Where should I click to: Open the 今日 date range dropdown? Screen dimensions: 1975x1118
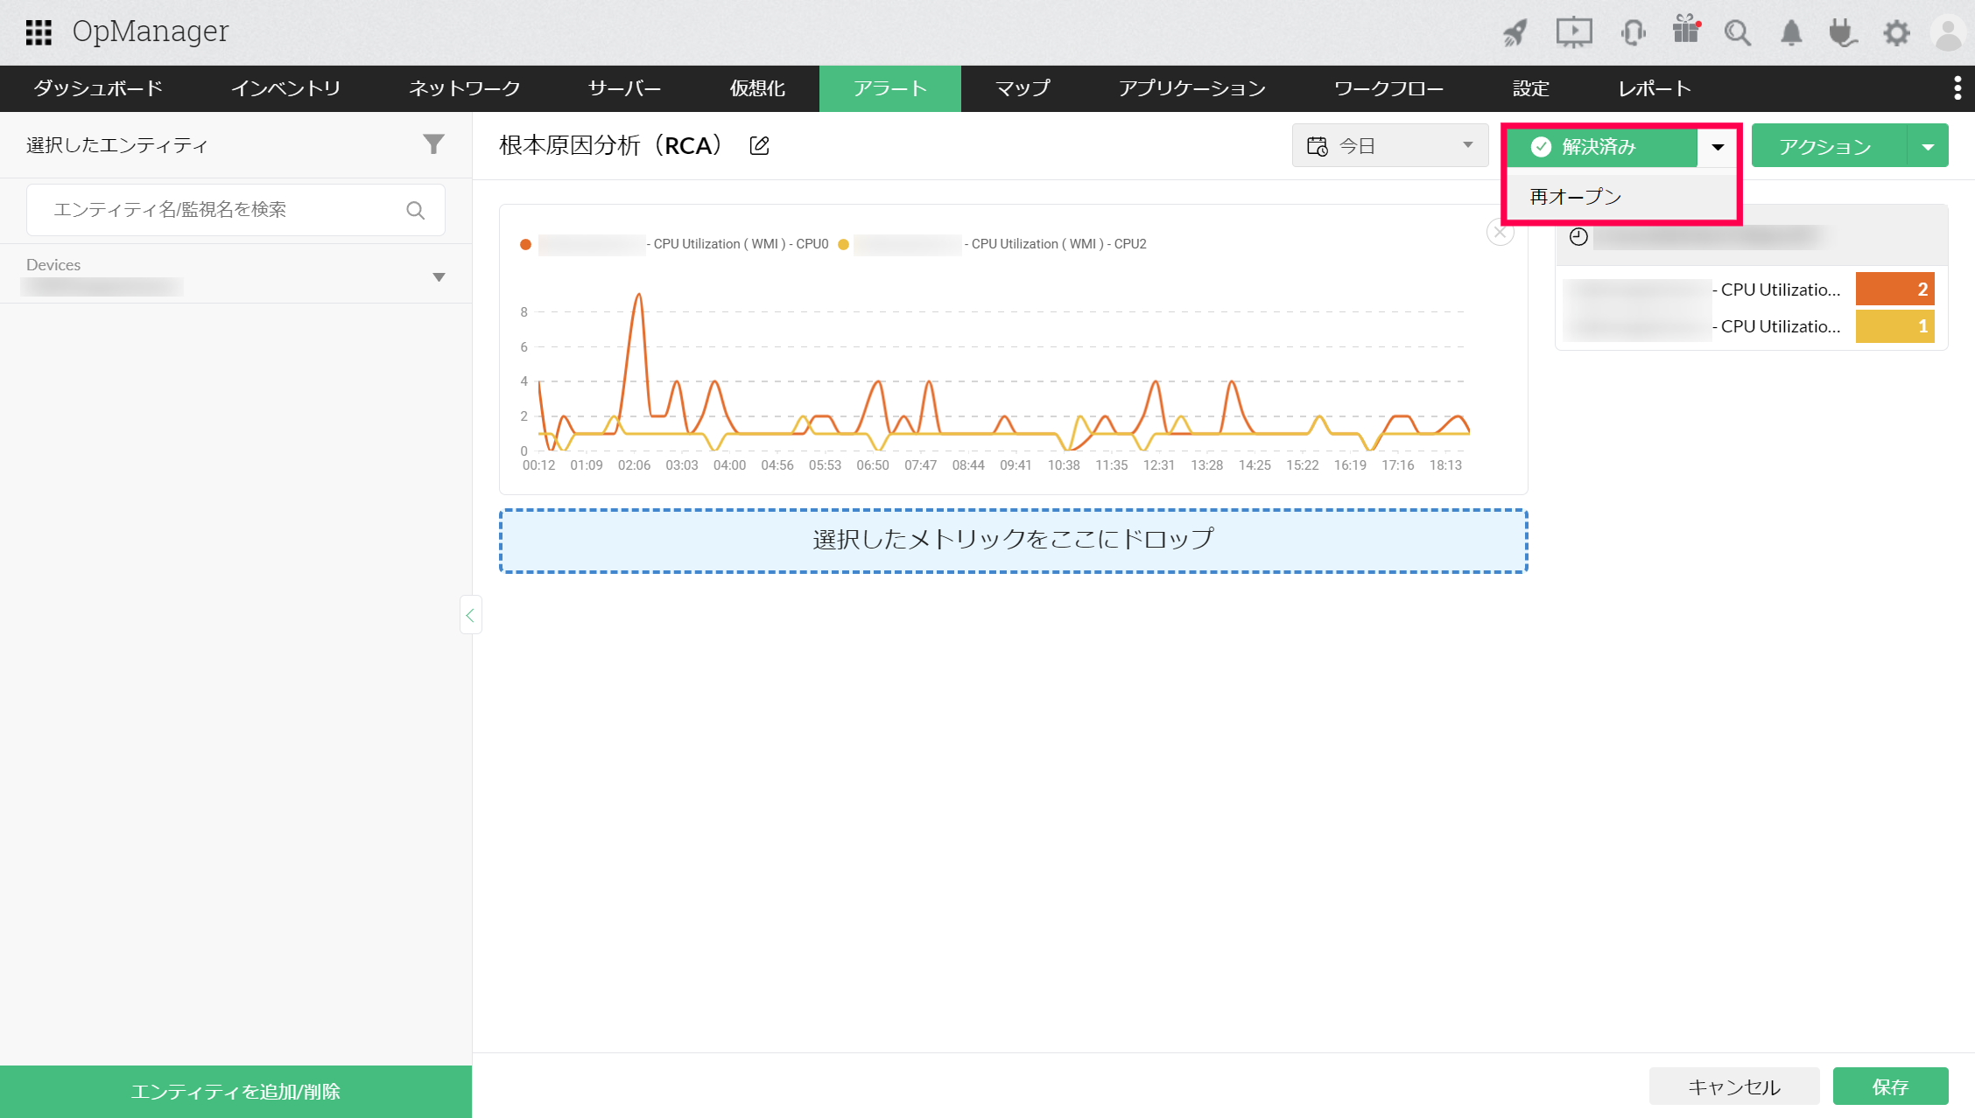(1389, 146)
